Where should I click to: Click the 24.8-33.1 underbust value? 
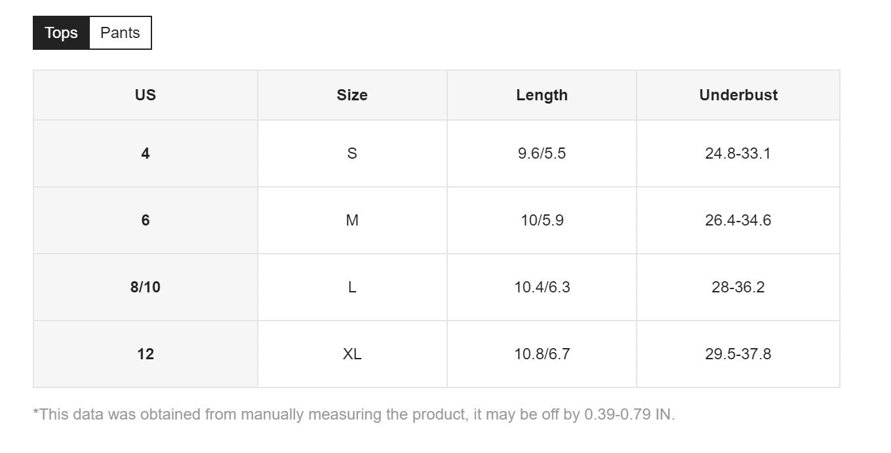click(x=738, y=153)
